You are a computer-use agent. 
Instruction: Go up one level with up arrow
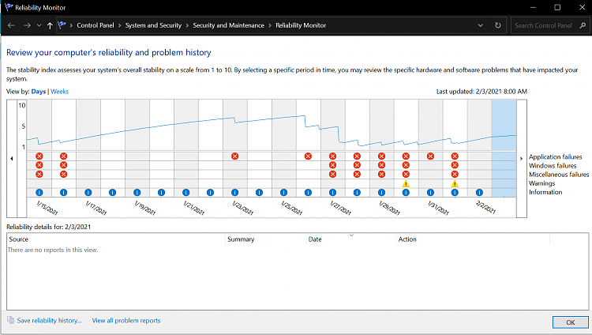(x=51, y=25)
